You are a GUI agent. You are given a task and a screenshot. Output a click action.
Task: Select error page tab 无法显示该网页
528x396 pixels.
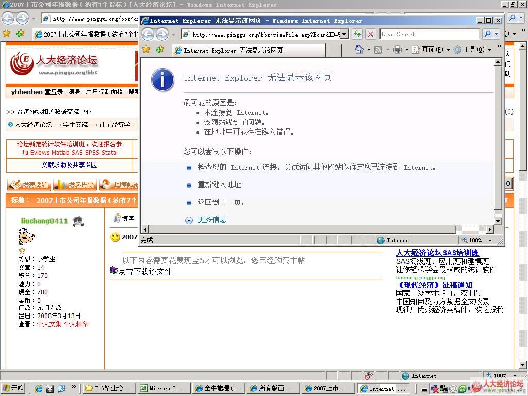[249, 51]
